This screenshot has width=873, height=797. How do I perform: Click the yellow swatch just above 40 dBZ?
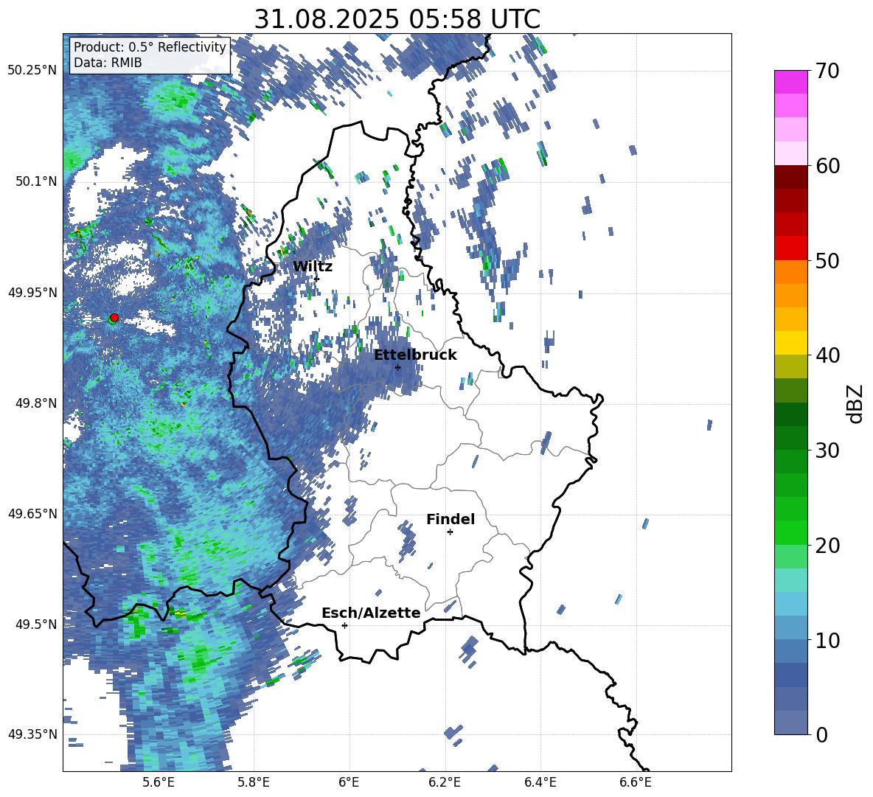coord(790,343)
